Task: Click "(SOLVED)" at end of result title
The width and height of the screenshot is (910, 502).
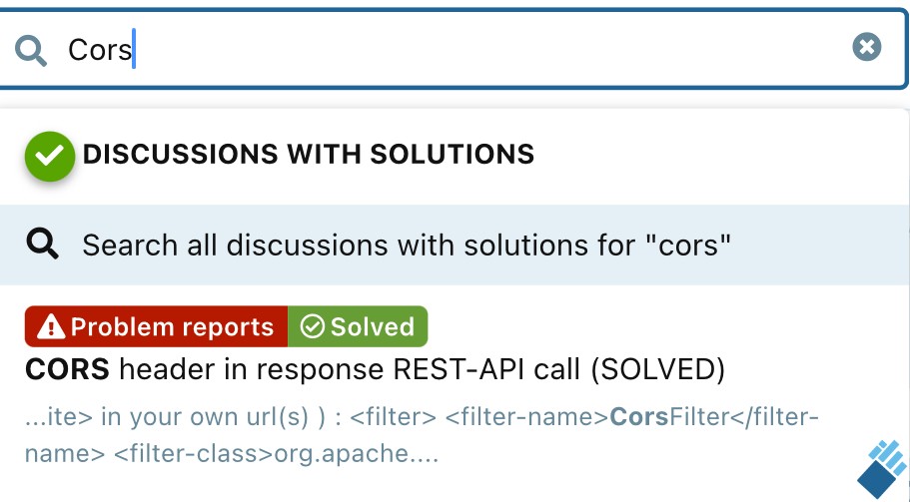Action: [657, 369]
